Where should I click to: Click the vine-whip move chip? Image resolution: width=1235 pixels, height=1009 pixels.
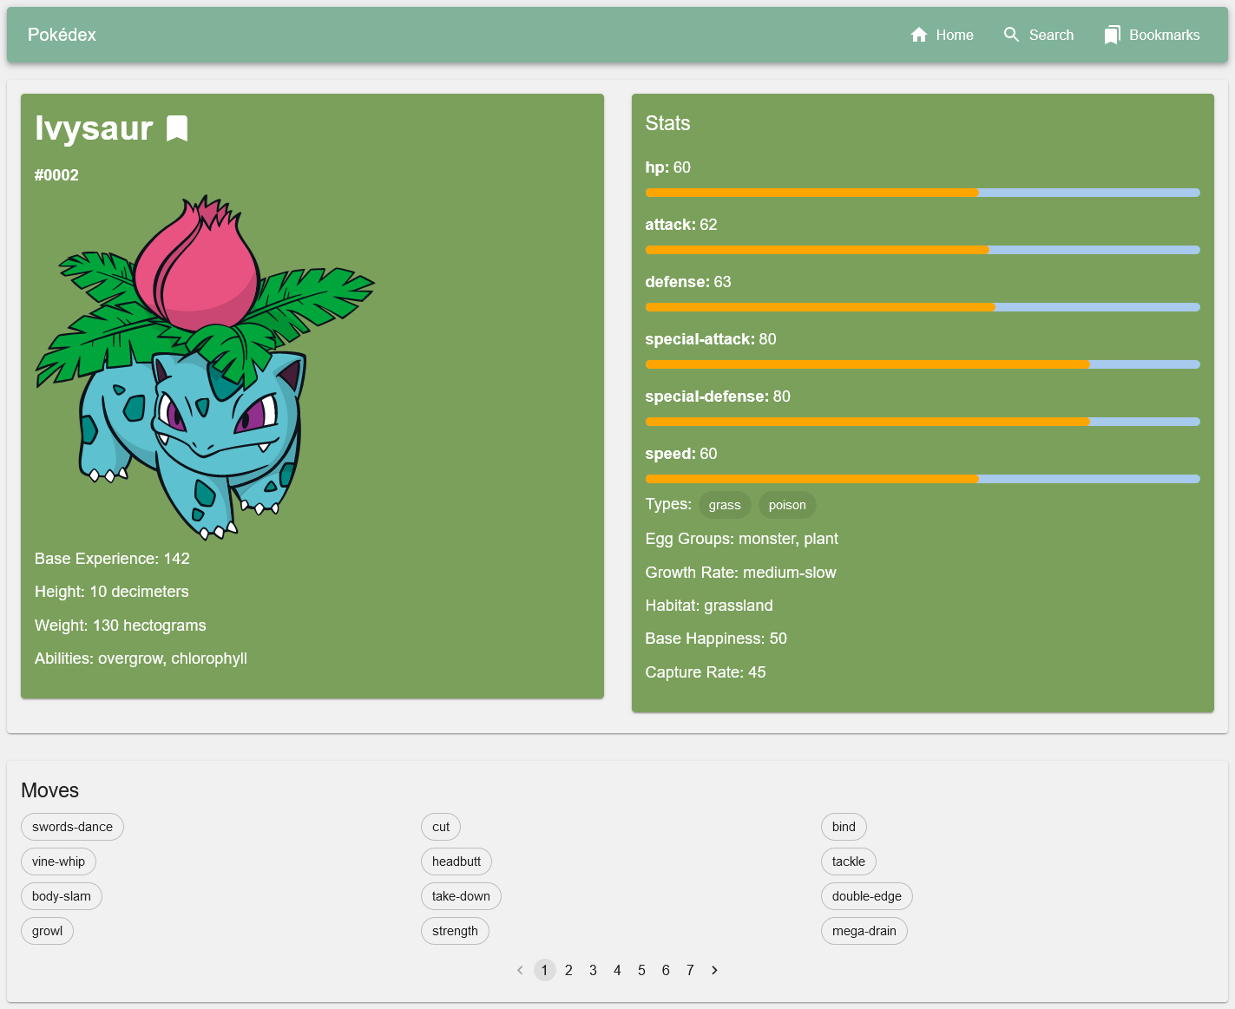[58, 862]
